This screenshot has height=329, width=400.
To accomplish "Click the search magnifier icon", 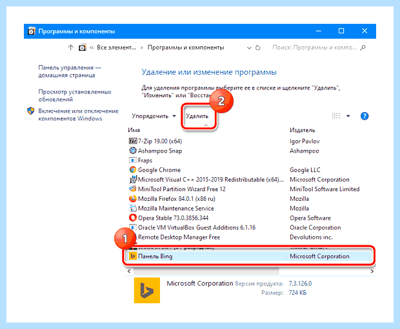I will 363,48.
